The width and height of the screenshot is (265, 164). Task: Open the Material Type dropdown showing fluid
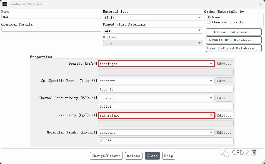[x=153, y=17]
